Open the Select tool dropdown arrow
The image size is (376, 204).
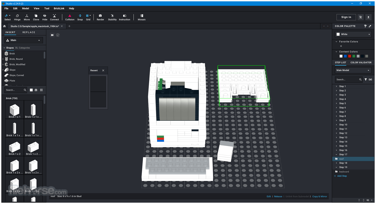[x=10, y=16]
